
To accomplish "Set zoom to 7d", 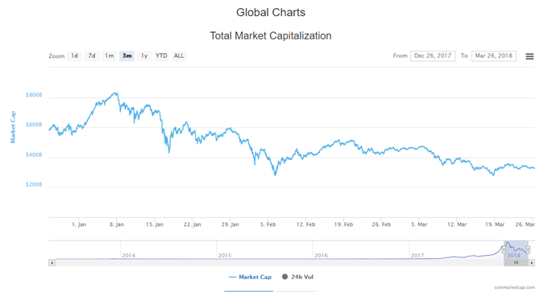I will pos(92,56).
